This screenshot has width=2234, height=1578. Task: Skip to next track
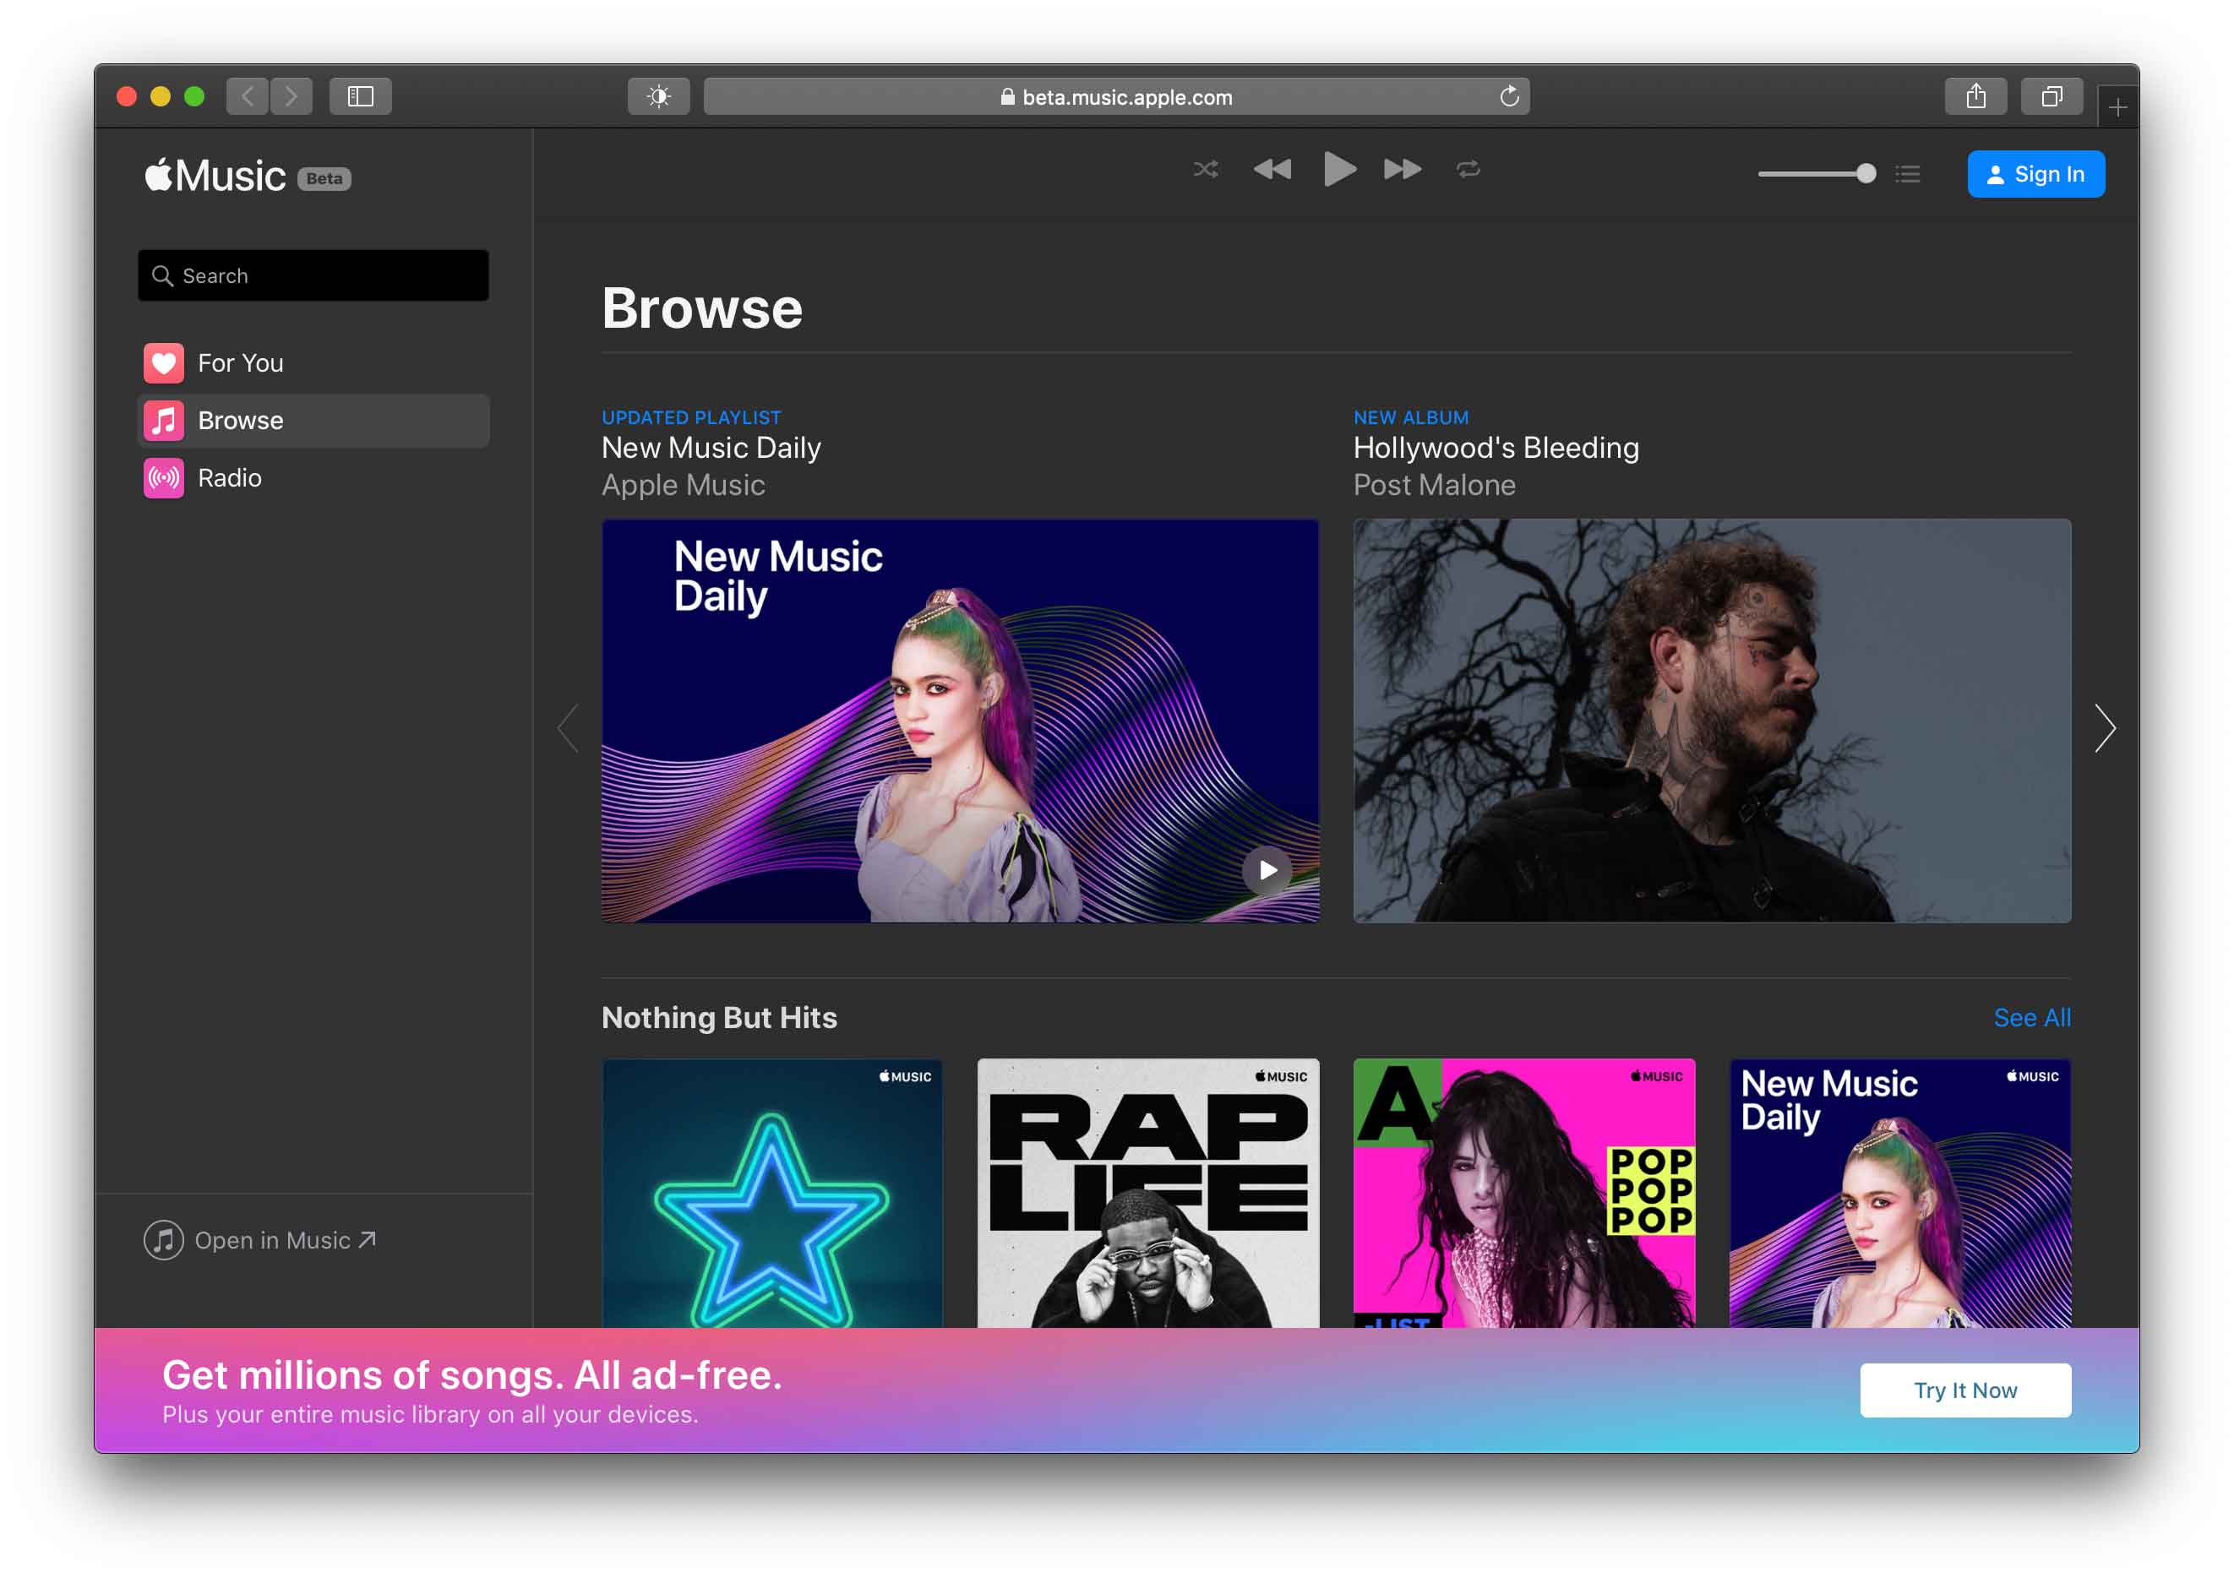[1402, 169]
